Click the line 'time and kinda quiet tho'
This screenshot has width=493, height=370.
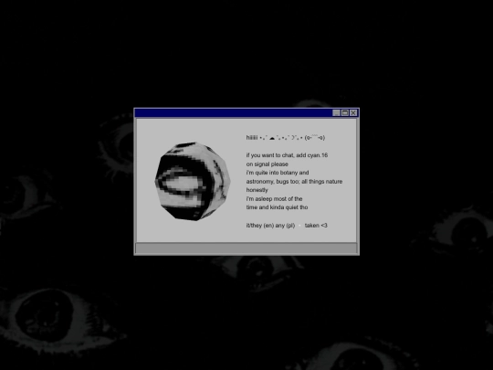tap(277, 207)
